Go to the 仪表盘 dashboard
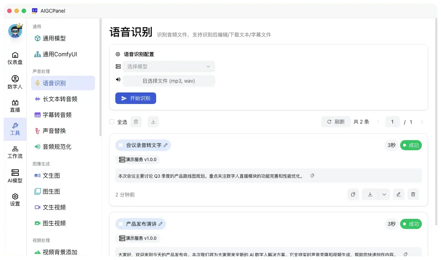The image size is (441, 260). [x=15, y=58]
